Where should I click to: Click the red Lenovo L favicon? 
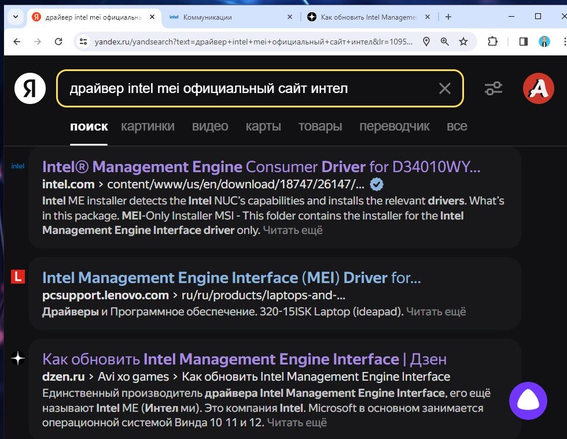coord(18,277)
